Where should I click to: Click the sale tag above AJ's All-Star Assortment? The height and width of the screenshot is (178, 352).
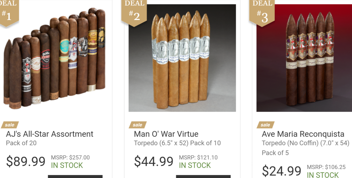[x=10, y=125]
